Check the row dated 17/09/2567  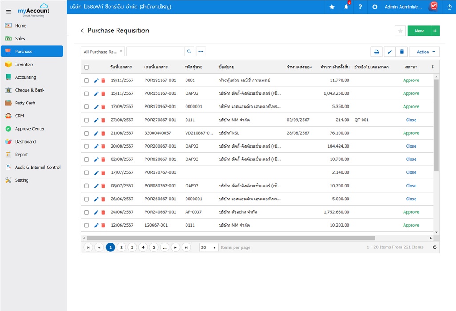coord(86,107)
